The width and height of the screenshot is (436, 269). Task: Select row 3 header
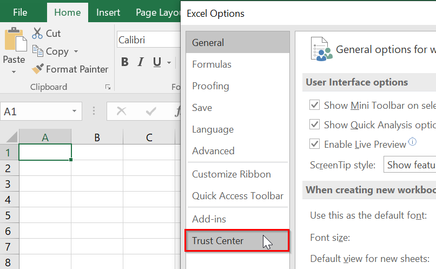click(9, 183)
